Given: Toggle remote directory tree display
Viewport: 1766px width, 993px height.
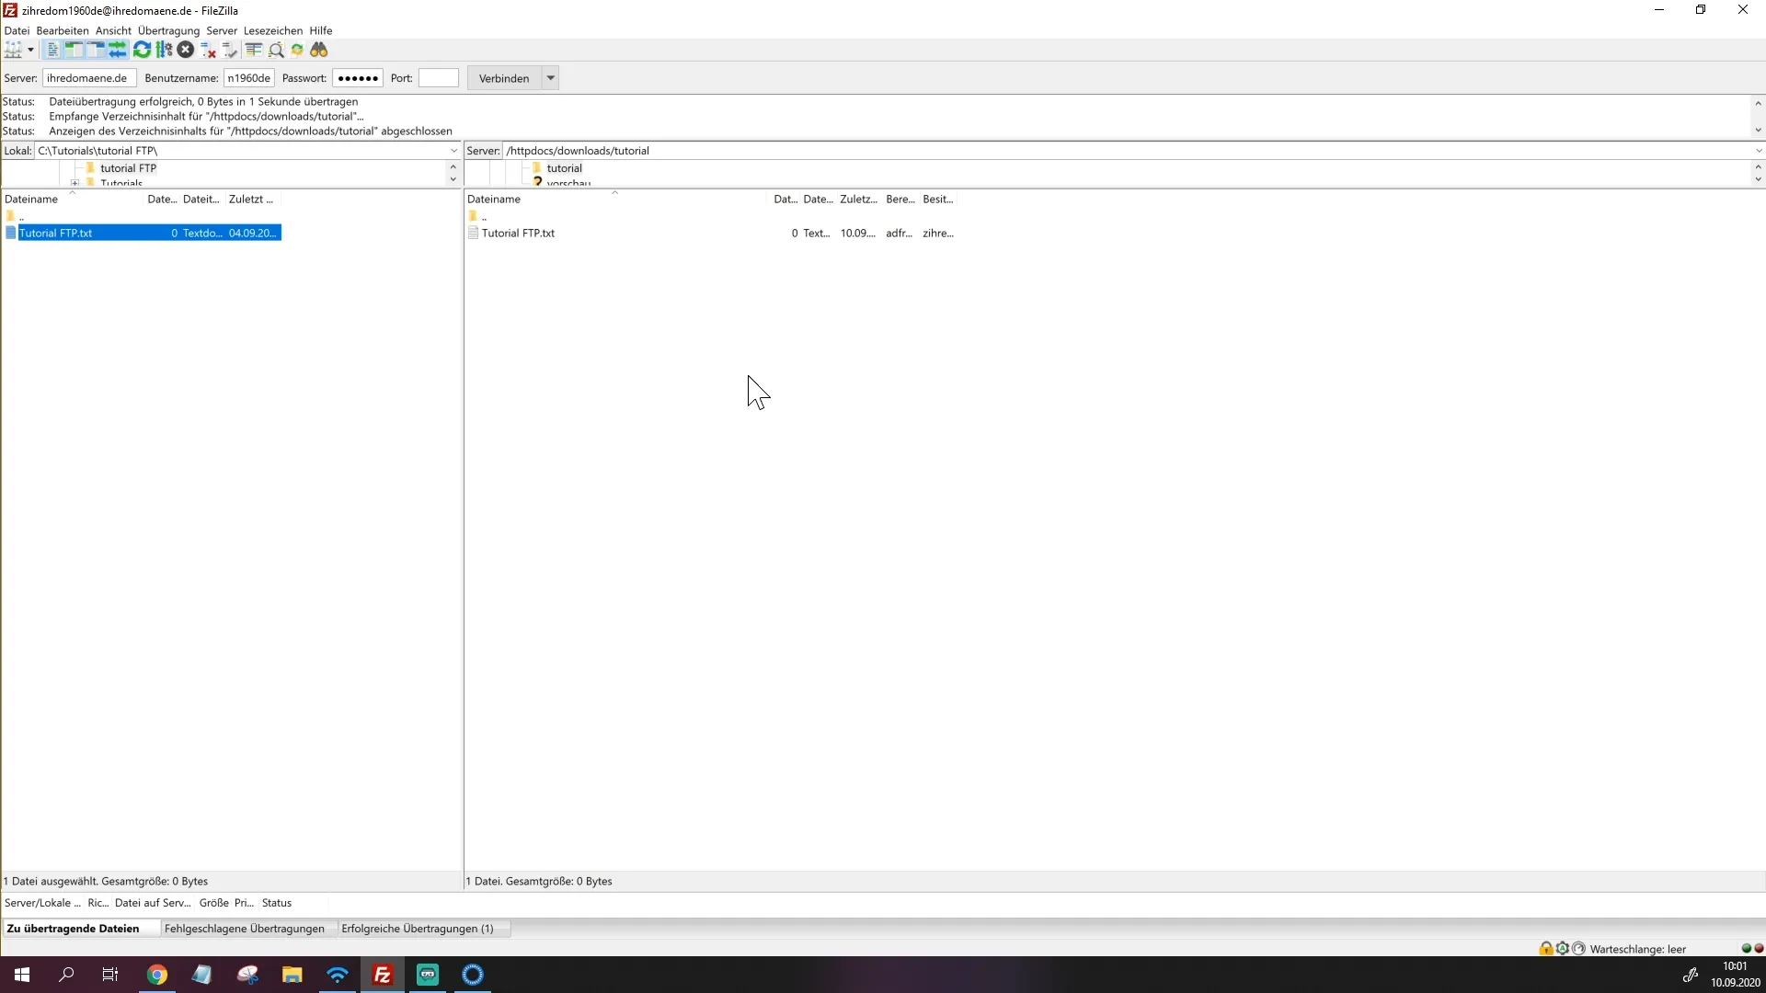Looking at the screenshot, I should pos(96,50).
